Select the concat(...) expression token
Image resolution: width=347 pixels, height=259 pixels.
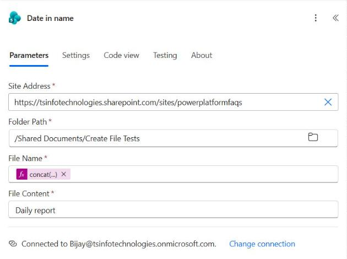pyautogui.click(x=44, y=174)
